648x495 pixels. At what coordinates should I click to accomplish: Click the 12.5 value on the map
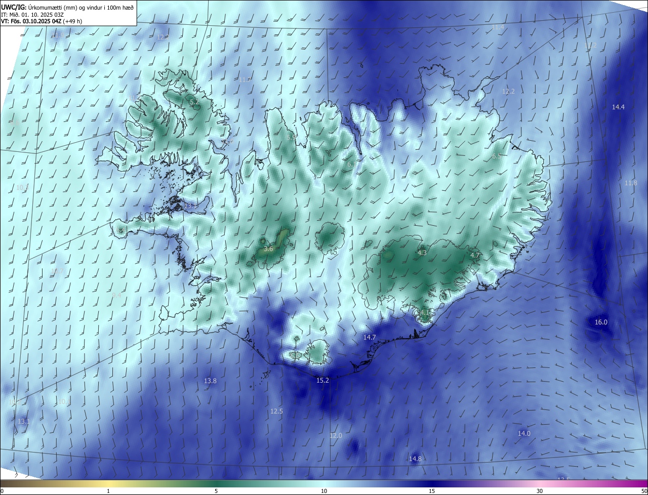276,411
